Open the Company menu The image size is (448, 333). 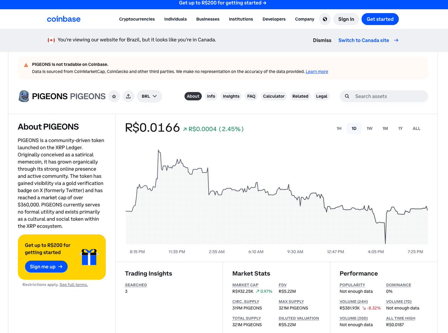click(305, 19)
